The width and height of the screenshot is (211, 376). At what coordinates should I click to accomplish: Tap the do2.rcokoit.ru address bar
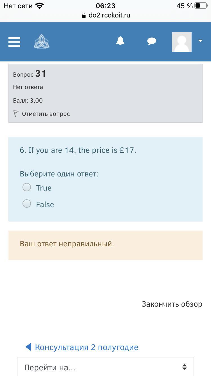[109, 15]
